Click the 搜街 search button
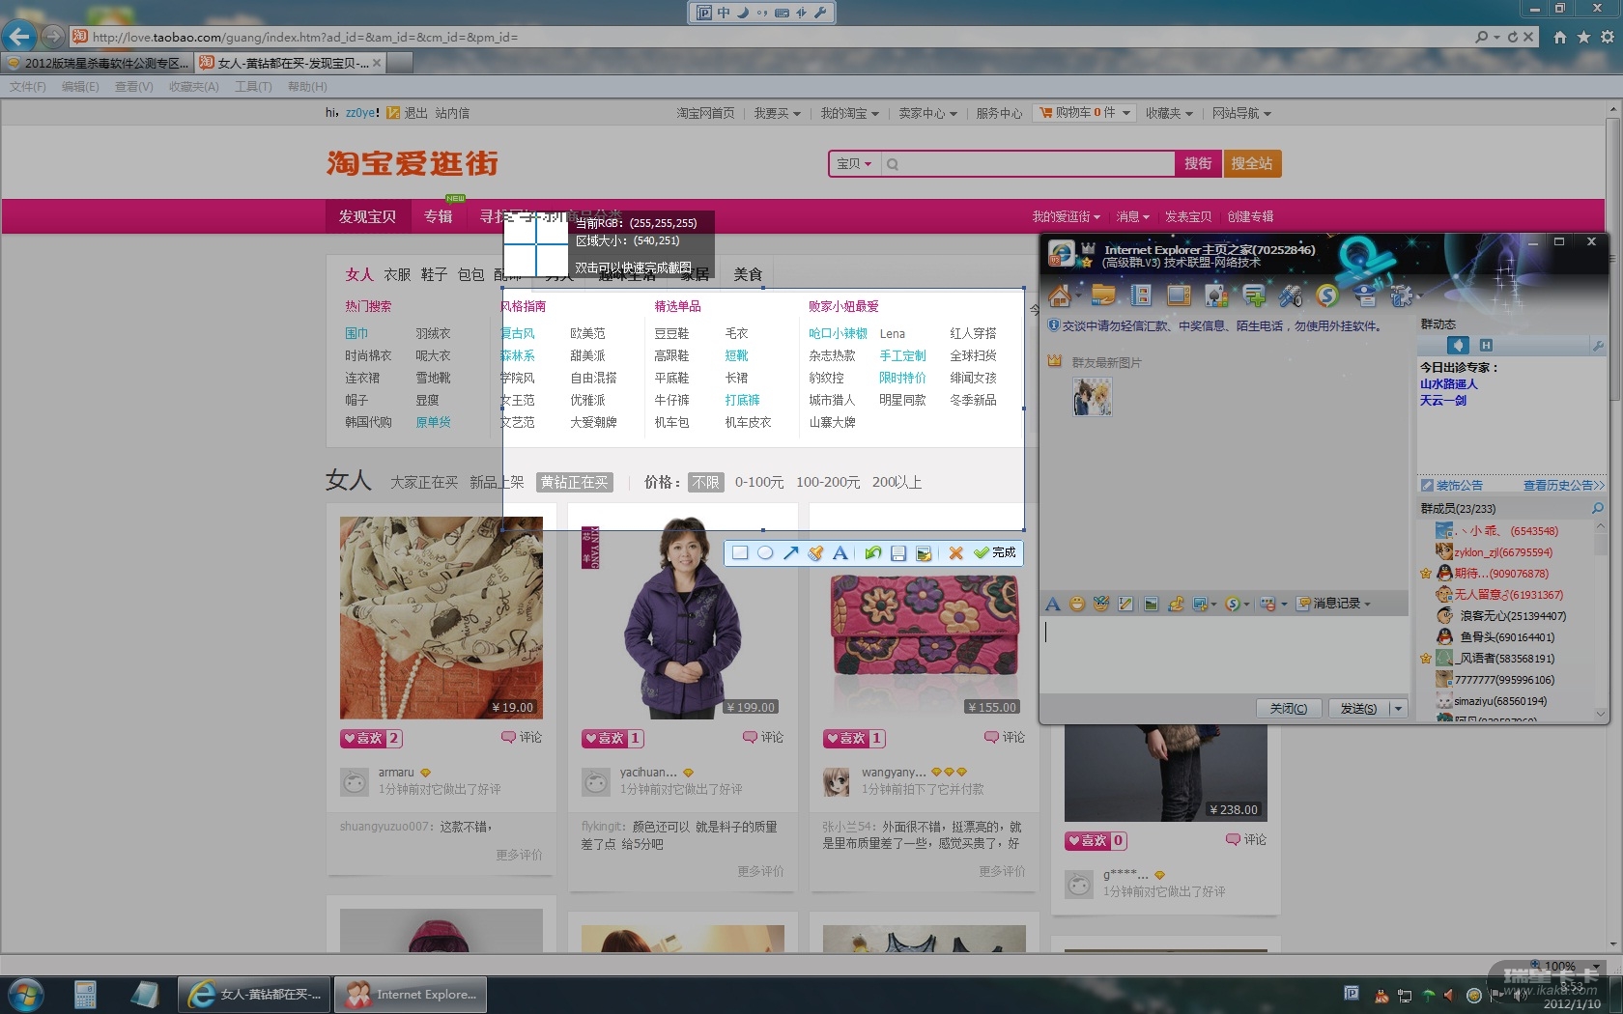The image size is (1623, 1014). (1198, 164)
